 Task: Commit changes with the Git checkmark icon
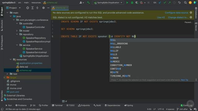point(165,3)
